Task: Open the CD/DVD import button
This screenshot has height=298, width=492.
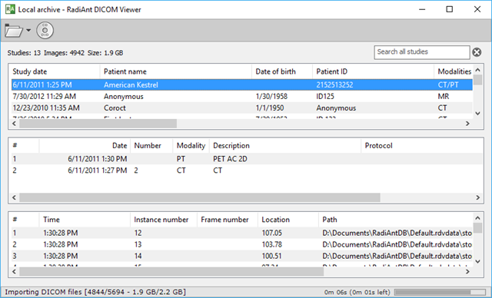Action: [x=45, y=31]
